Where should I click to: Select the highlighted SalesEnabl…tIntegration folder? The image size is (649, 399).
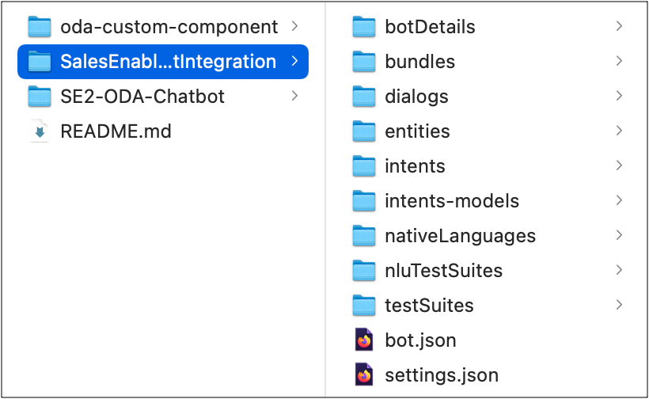(168, 62)
